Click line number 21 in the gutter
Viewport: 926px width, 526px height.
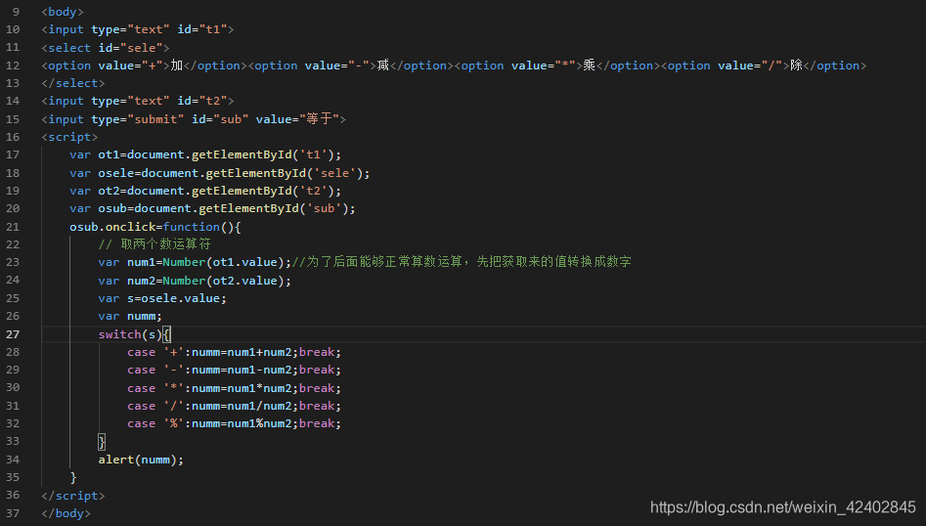pos(13,227)
